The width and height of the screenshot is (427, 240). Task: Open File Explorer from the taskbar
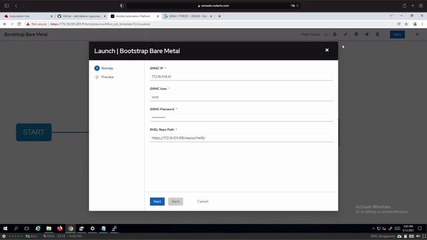(49, 229)
